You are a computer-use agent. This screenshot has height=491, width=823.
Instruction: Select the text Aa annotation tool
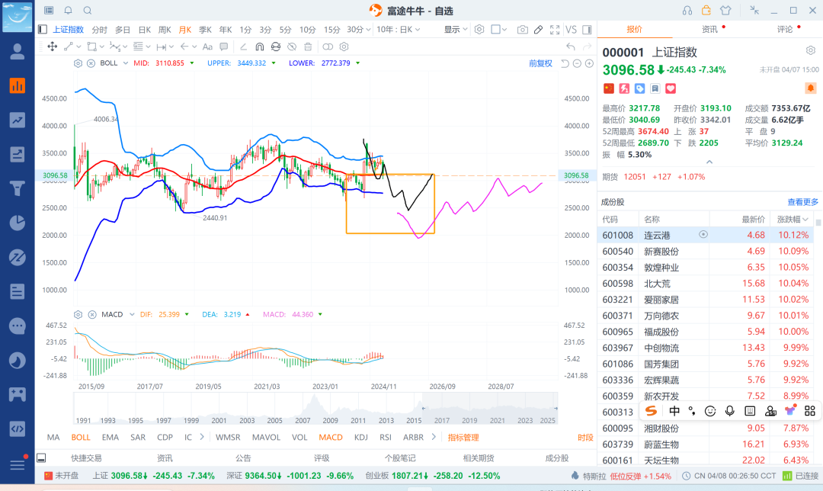click(x=207, y=47)
